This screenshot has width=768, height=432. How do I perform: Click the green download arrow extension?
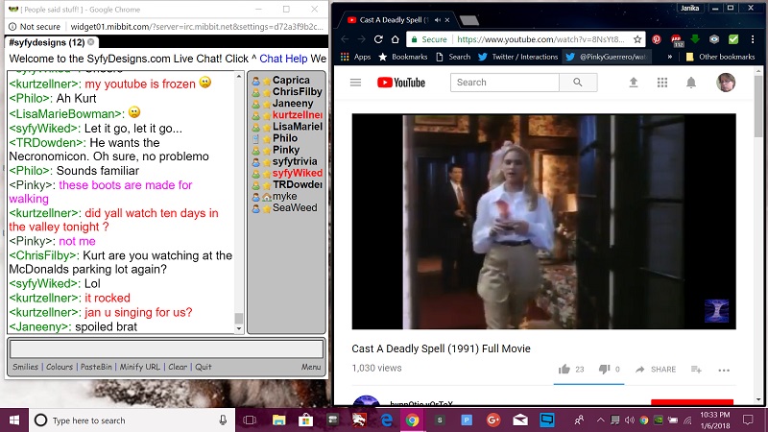pyautogui.click(x=694, y=39)
